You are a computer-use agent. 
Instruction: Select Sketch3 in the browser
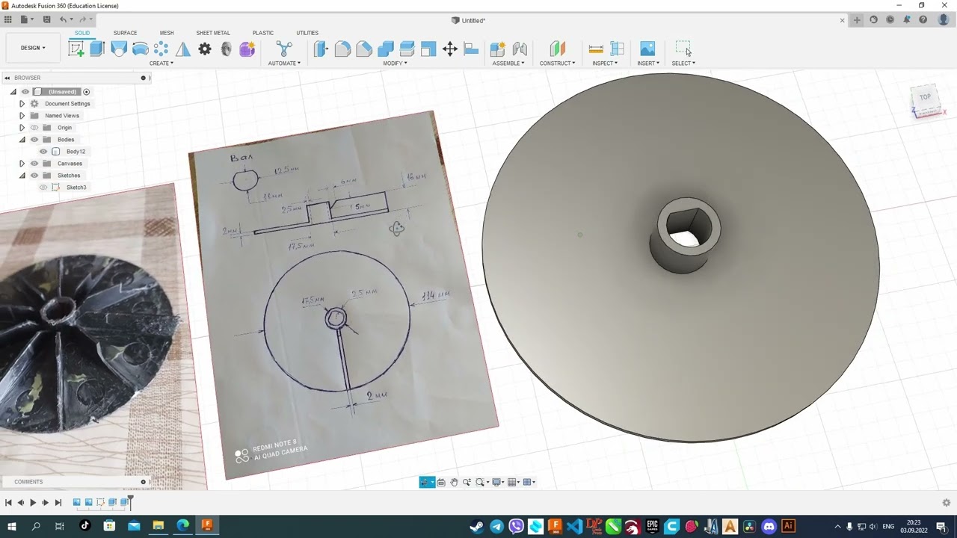tap(76, 188)
